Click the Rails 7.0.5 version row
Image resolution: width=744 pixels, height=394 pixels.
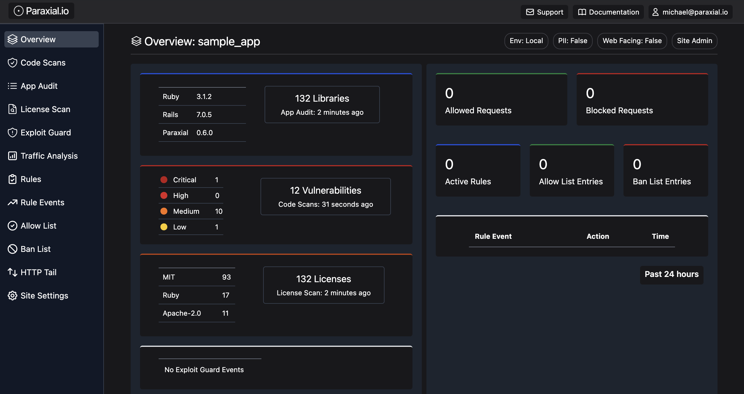202,114
